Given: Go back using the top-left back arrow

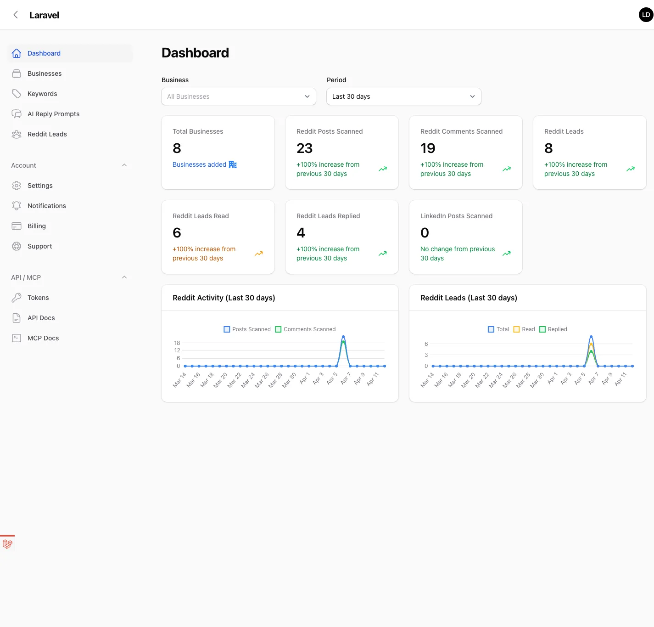Looking at the screenshot, I should point(15,14).
